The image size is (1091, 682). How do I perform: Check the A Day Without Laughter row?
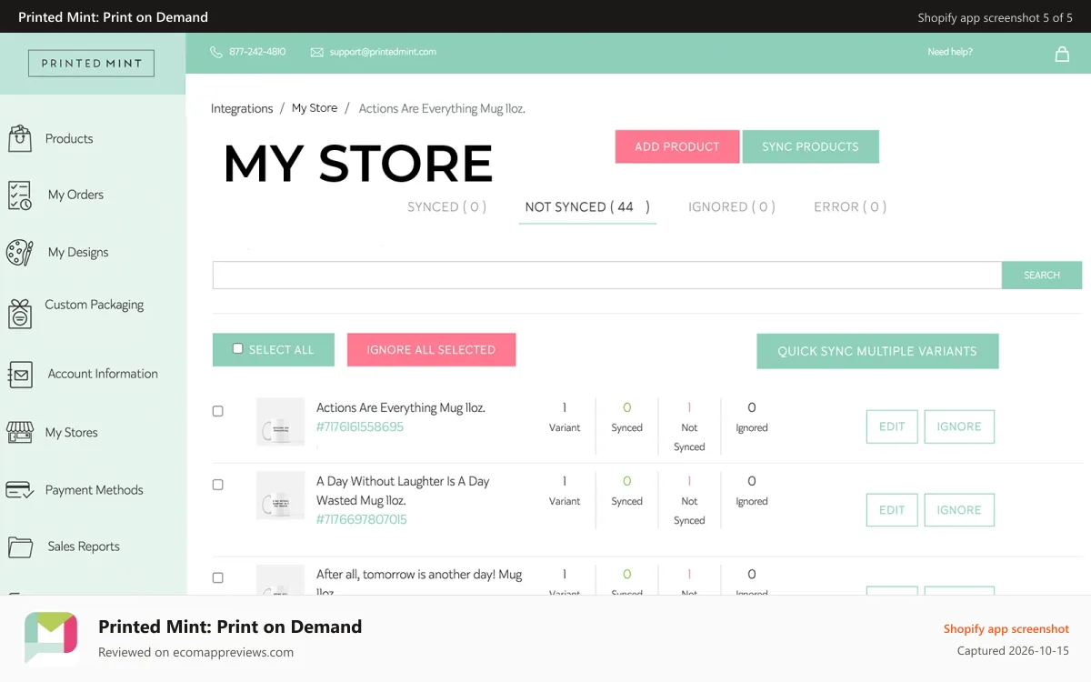coord(217,485)
